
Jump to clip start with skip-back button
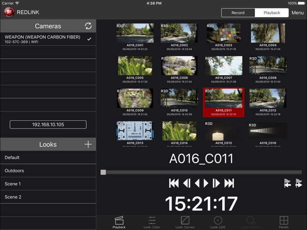[x=174, y=183]
